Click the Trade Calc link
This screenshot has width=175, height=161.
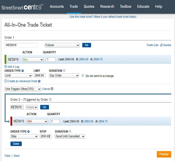(x=152, y=45)
